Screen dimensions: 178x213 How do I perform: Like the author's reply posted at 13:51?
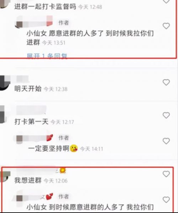point(166,26)
